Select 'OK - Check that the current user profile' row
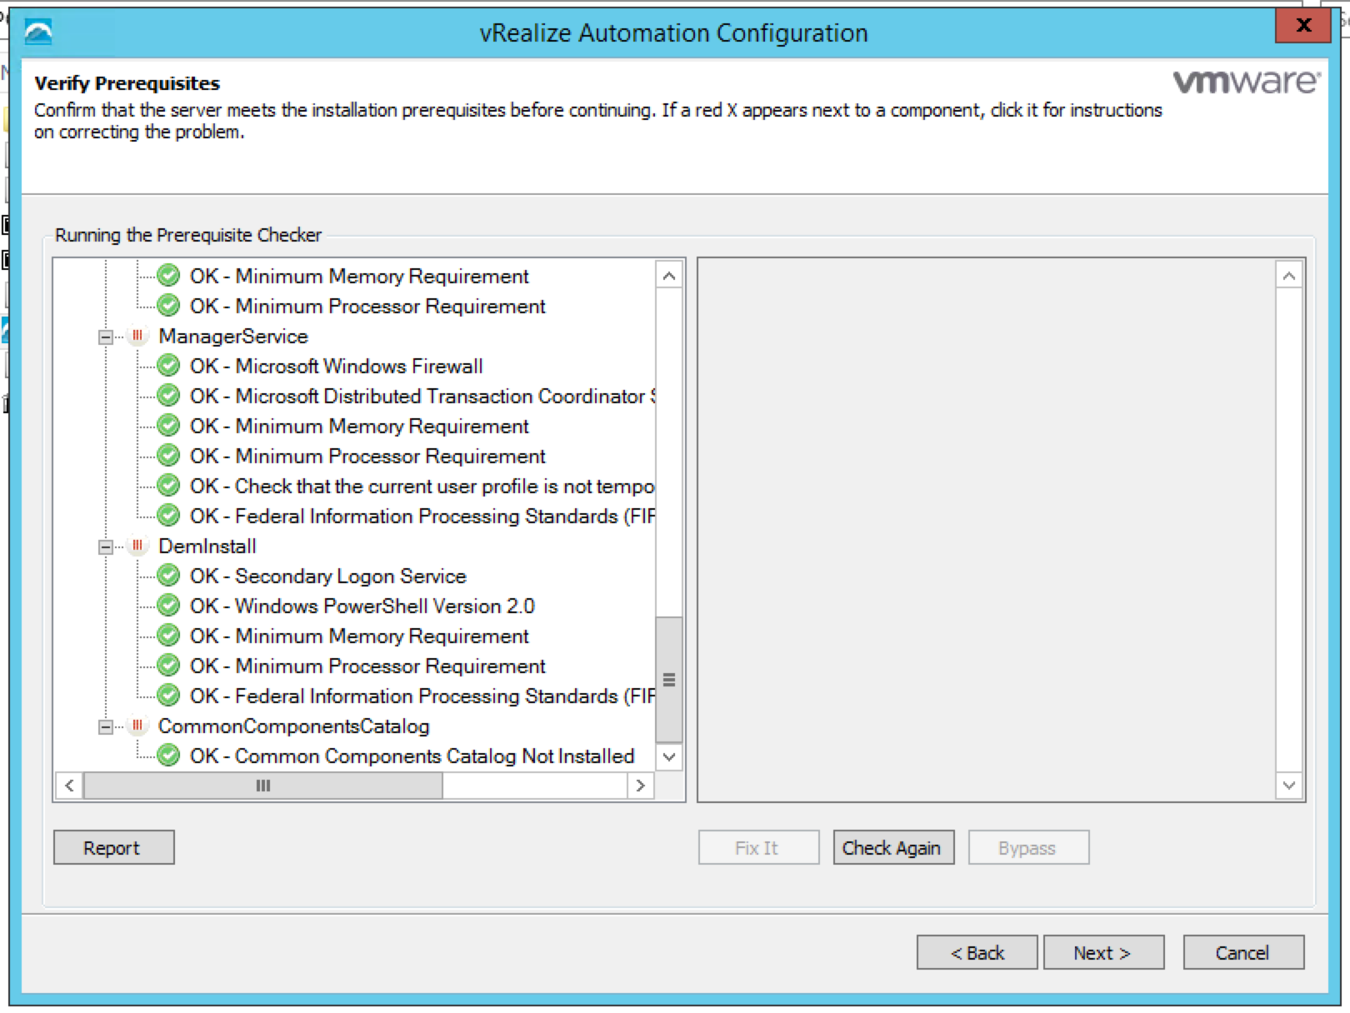This screenshot has height=1013, width=1350. tap(422, 486)
